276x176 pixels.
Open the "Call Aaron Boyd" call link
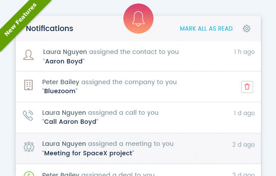coord(70,122)
